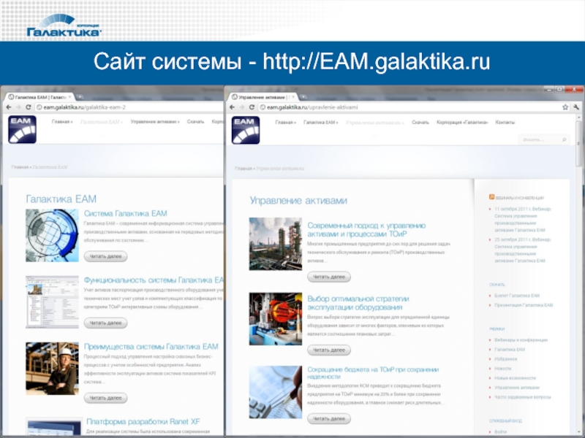The width and height of the screenshot is (585, 438).
Task: Click orange machinery thumbnail in right window
Action: click(x=276, y=319)
